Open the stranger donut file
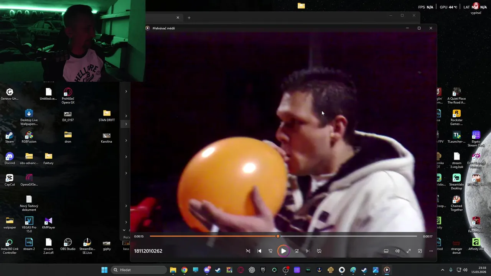Viewport: 491px width, 276px height. tap(456, 246)
